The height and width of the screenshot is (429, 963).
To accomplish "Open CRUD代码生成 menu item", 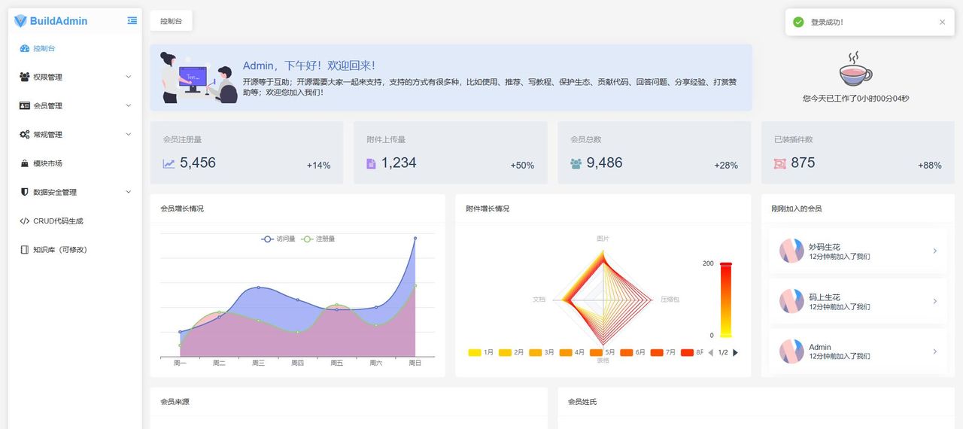I will point(74,221).
